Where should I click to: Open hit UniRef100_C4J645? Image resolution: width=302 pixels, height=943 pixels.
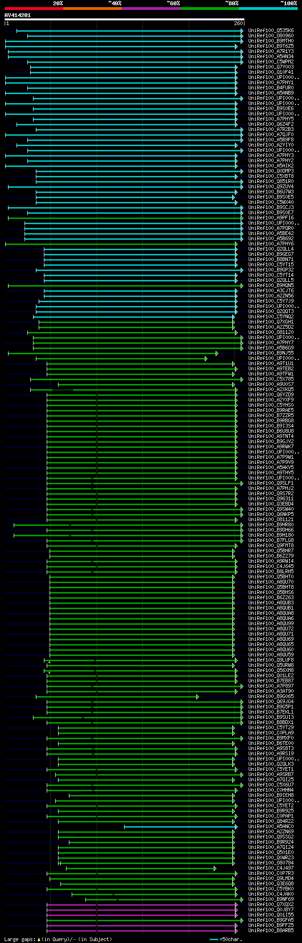(271, 567)
